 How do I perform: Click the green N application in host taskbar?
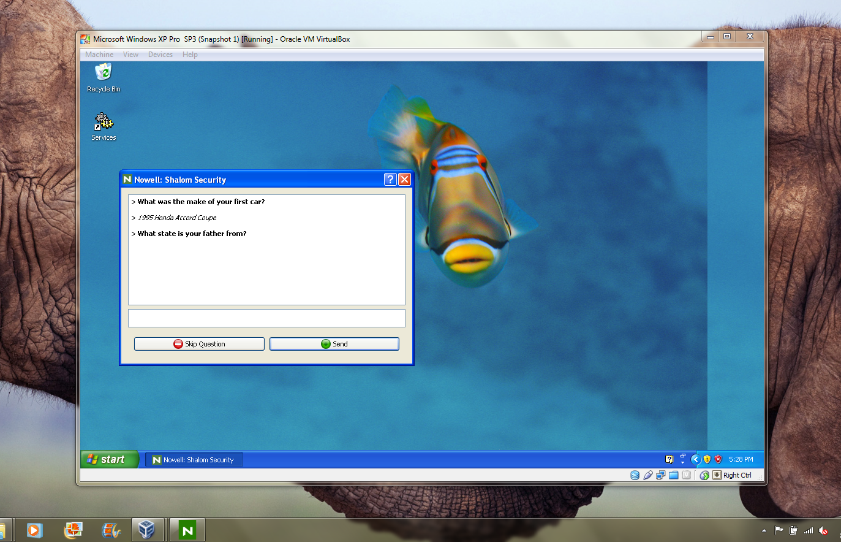click(x=187, y=530)
